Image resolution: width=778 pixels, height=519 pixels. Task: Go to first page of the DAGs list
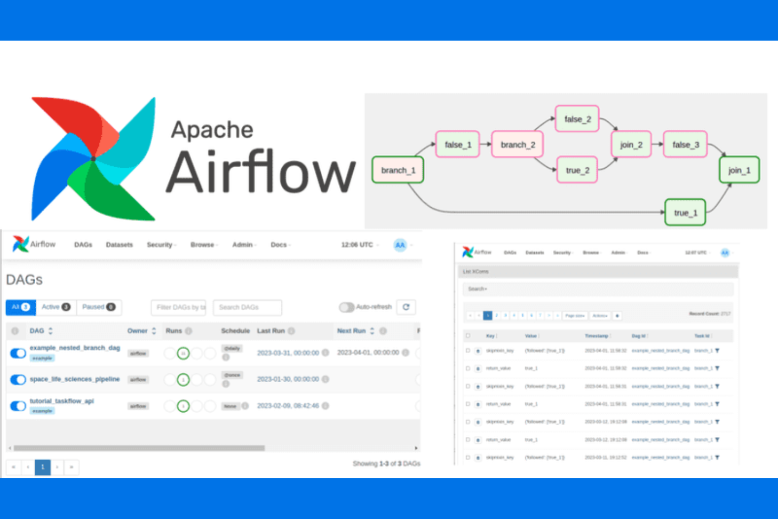(13, 467)
